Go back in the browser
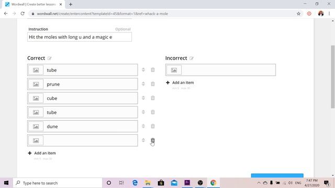335x188 pixels. click(x=6, y=14)
